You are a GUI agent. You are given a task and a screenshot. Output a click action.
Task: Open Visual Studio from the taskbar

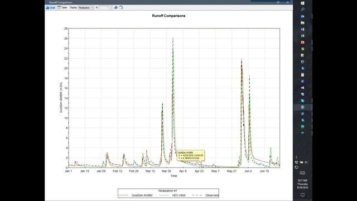click(x=302, y=88)
